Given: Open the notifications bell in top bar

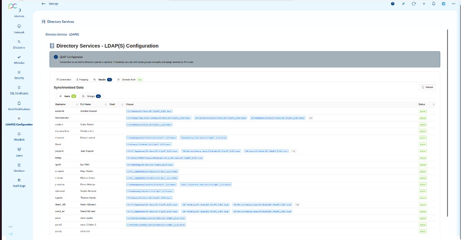Looking at the screenshot, I should click(x=434, y=4).
